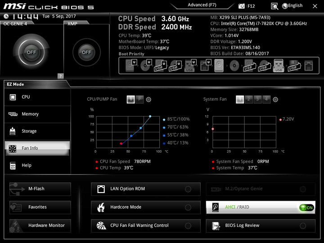
Task: Open System Fan settings gear
Action: point(275,99)
